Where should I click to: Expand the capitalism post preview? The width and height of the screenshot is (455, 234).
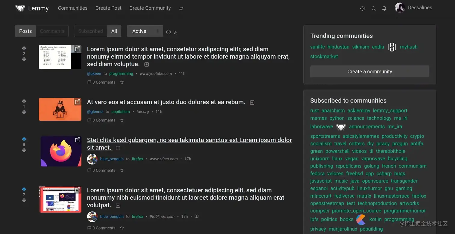click(252, 103)
